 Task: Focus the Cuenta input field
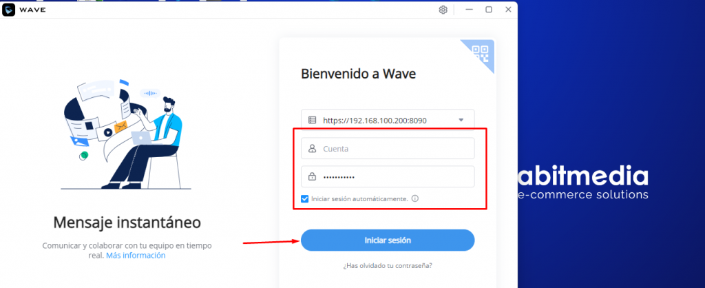[x=388, y=149]
